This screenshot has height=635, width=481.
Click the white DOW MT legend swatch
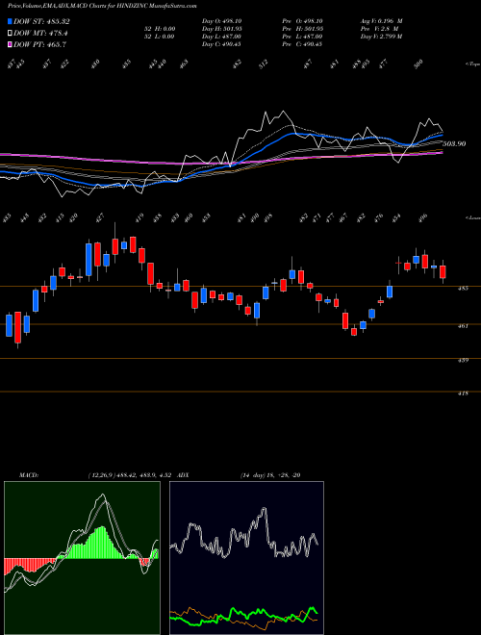(x=11, y=33)
